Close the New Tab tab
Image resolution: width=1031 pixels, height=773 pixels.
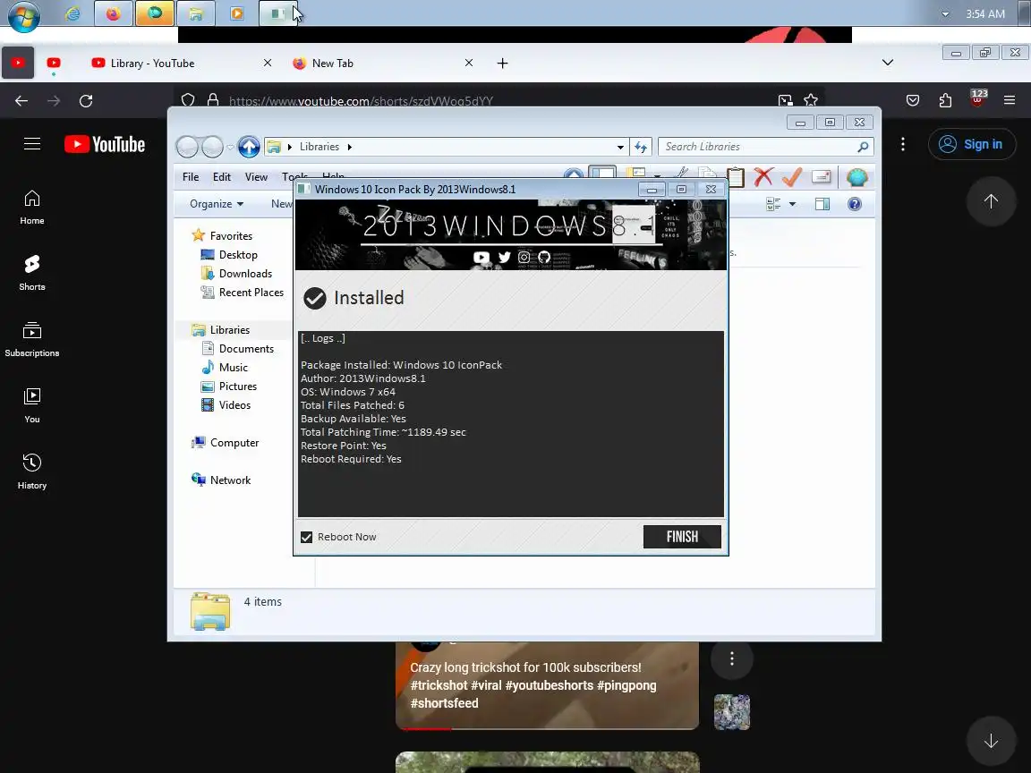[x=469, y=63]
